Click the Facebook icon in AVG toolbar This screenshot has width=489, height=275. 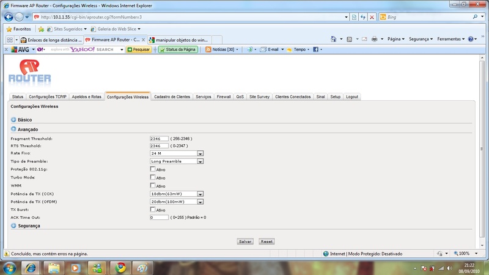tap(315, 50)
